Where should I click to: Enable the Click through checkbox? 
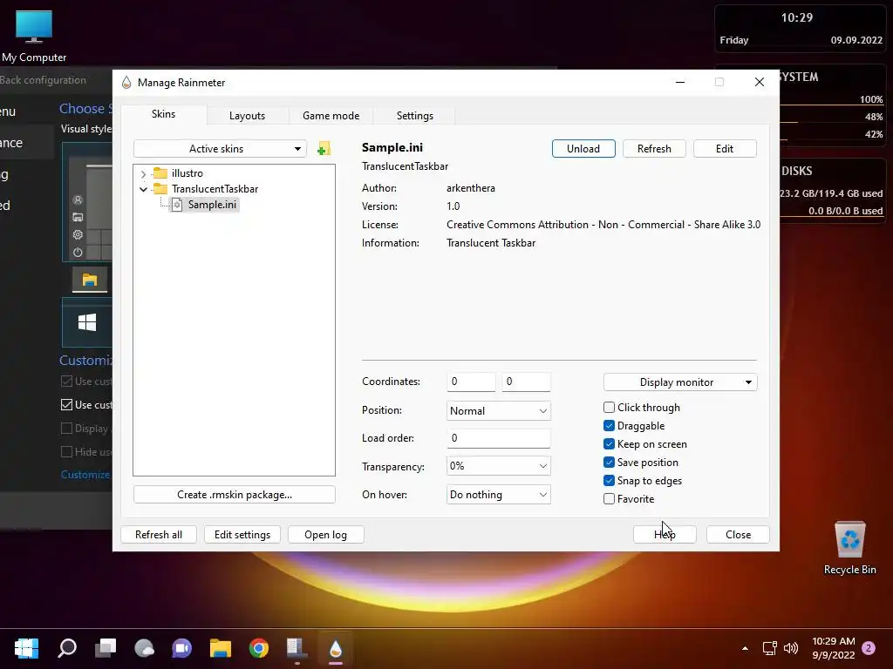(x=609, y=408)
